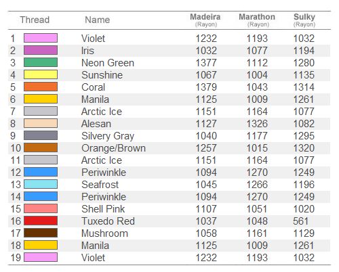Click the Madeira Rayon column header
The width and height of the screenshot is (339, 272).
pos(205,20)
